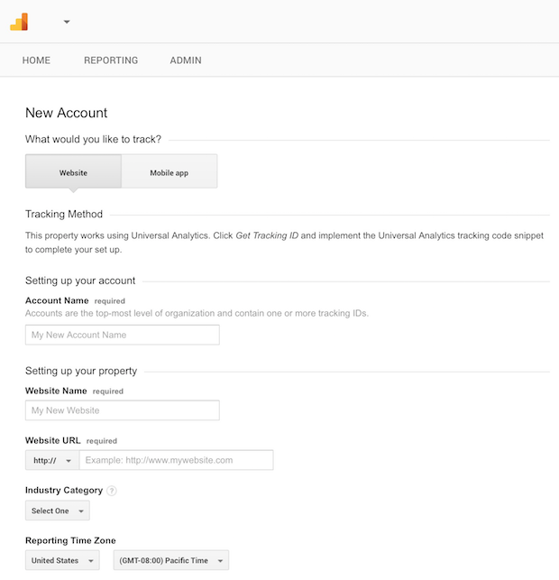Open the United States country dropdown
Screen dimensions: 559x580
click(x=62, y=560)
